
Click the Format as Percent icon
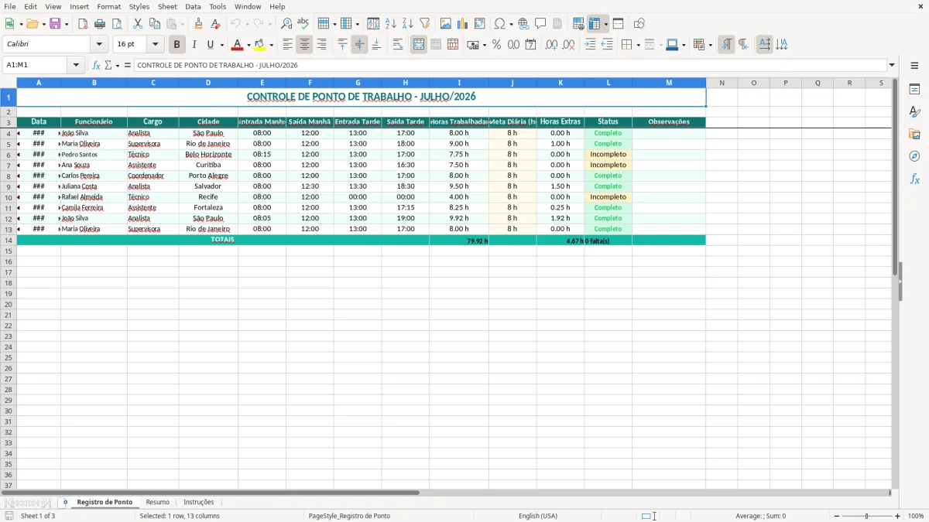(x=497, y=45)
